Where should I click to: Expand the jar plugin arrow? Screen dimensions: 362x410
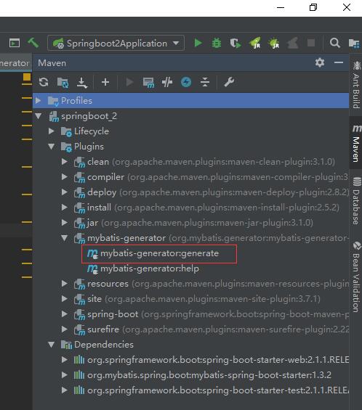click(65, 223)
